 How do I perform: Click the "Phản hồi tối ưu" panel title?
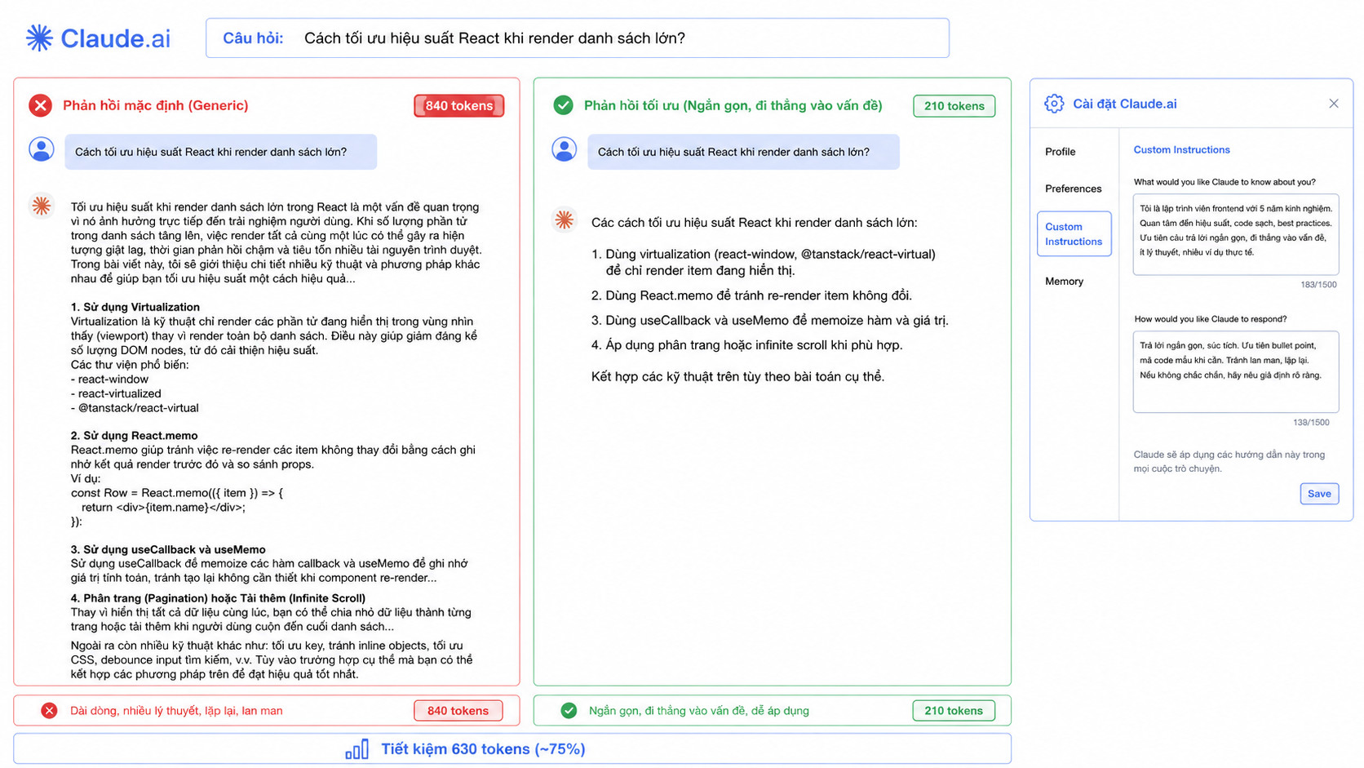coord(733,105)
